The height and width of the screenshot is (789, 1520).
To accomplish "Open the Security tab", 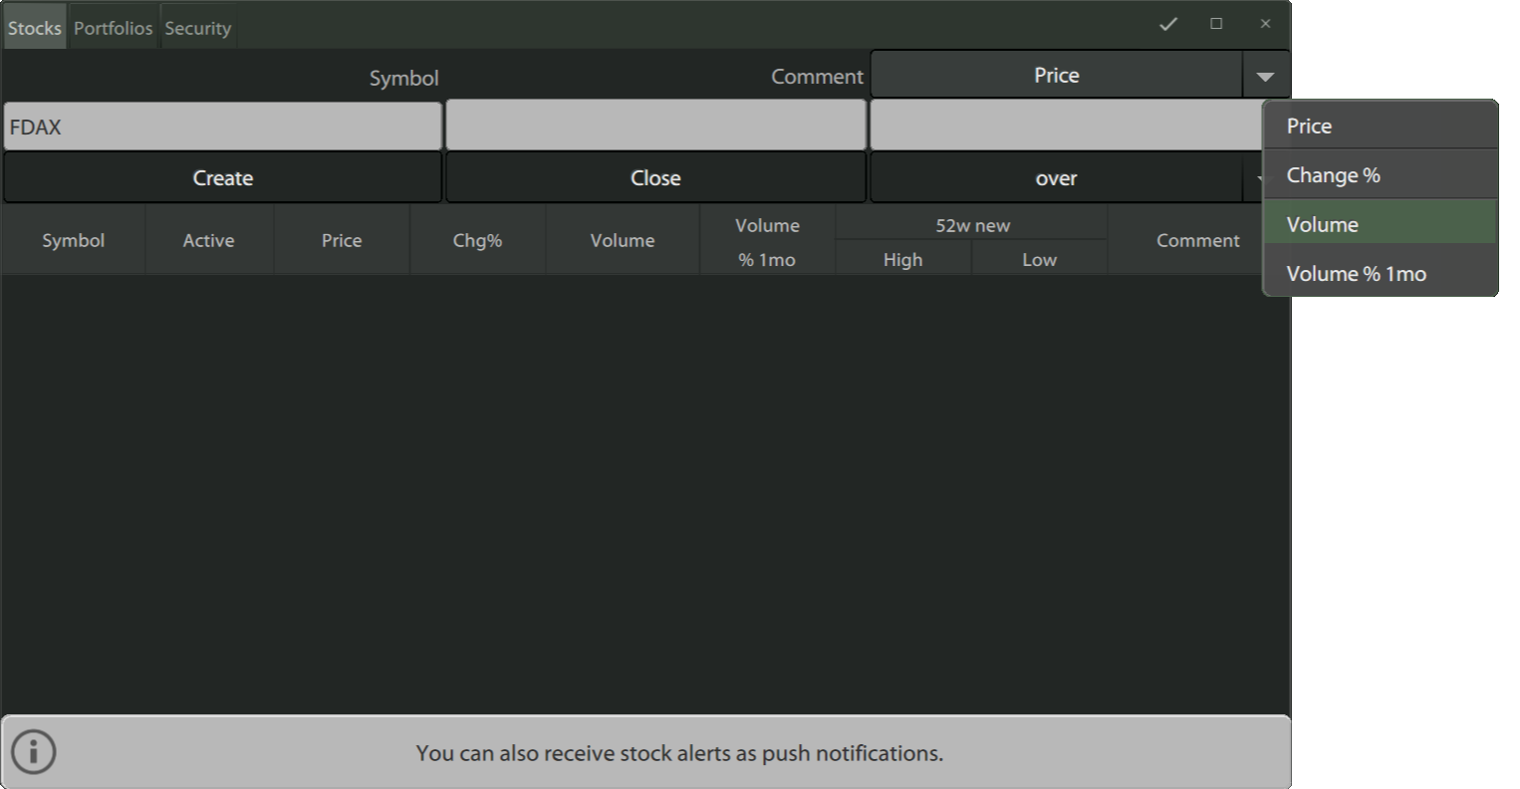I will tap(197, 28).
